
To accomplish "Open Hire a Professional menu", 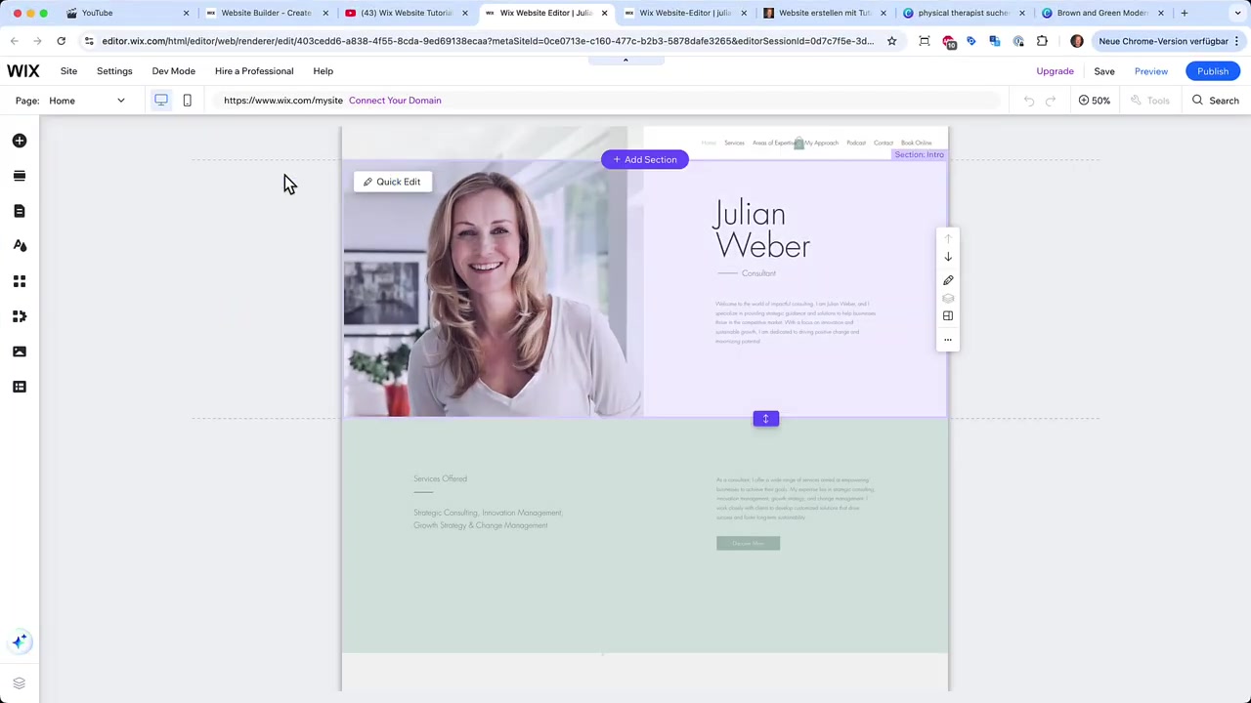I will (254, 71).
